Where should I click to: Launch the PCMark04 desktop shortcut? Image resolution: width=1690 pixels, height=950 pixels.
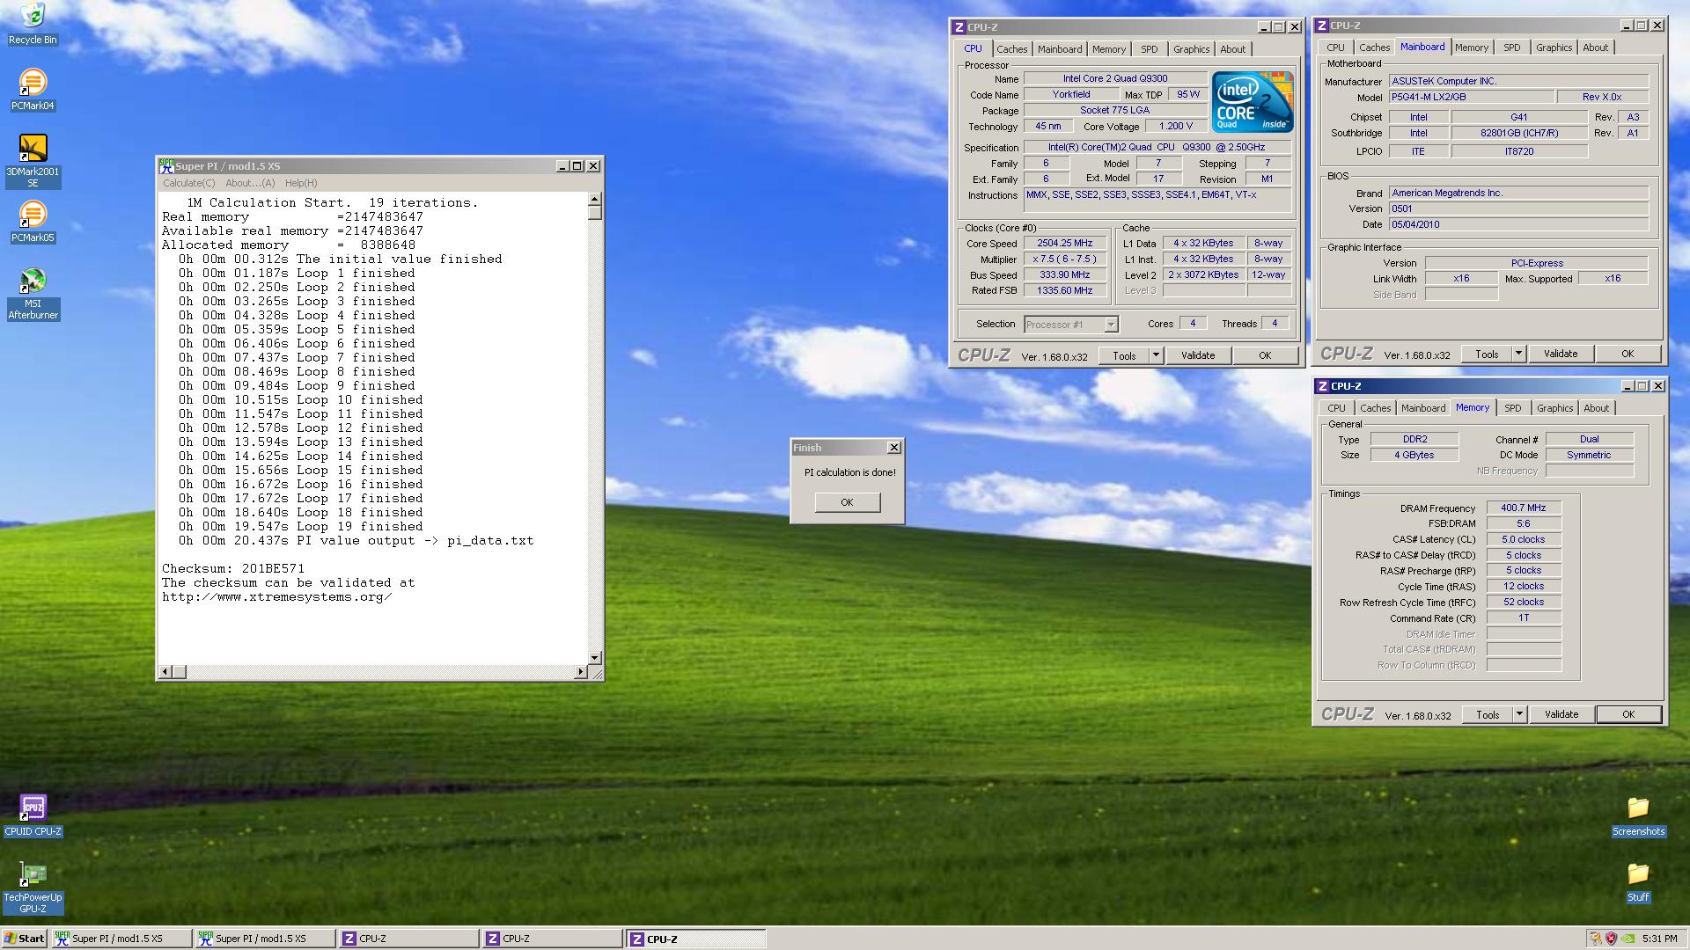[x=33, y=90]
